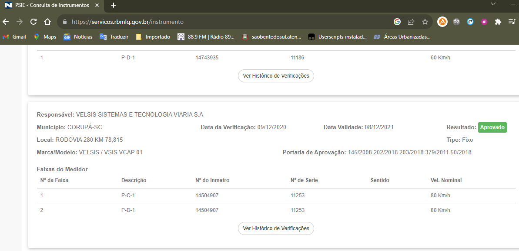Open the Importado bookmarks folder
The image size is (519, 251).
[153, 37]
